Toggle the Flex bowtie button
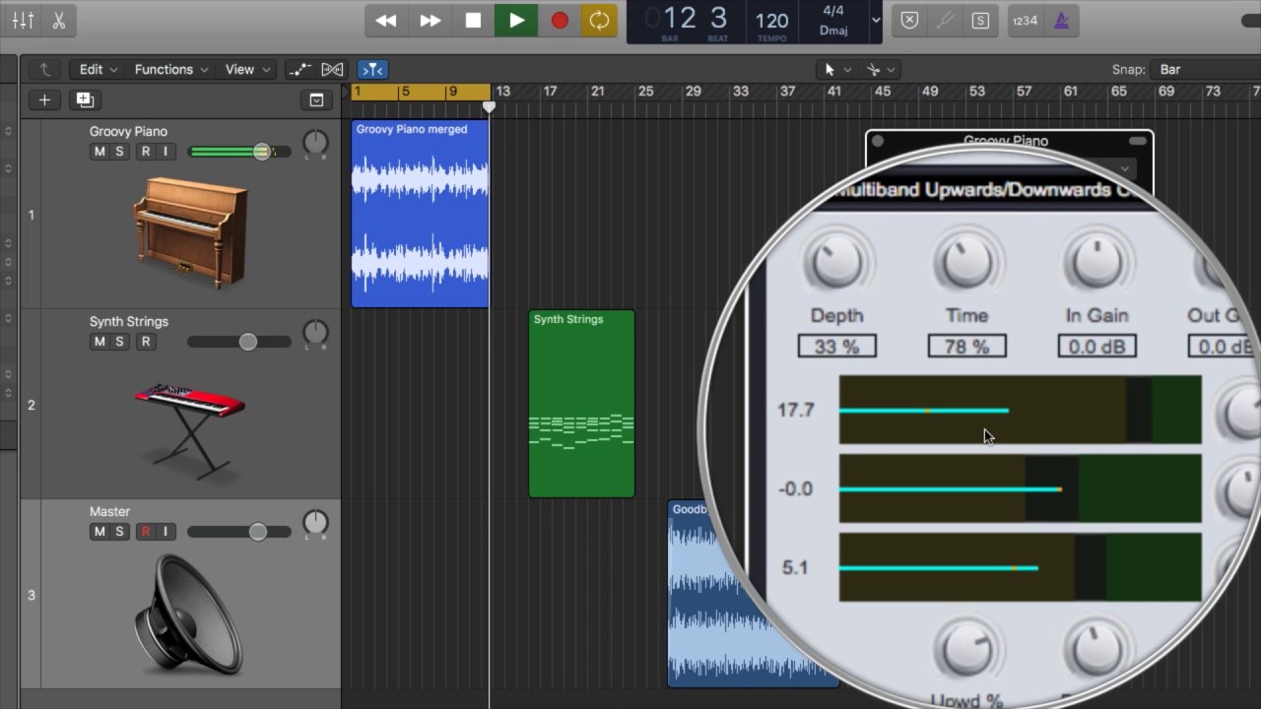1261x709 pixels. click(x=333, y=69)
